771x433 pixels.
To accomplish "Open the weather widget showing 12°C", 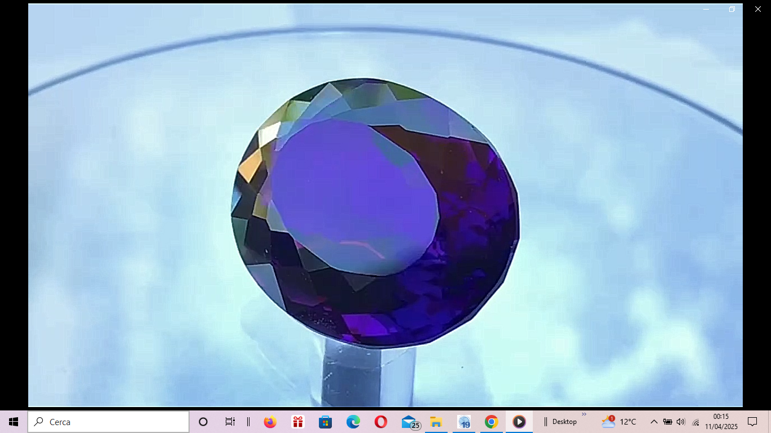I will coord(619,422).
